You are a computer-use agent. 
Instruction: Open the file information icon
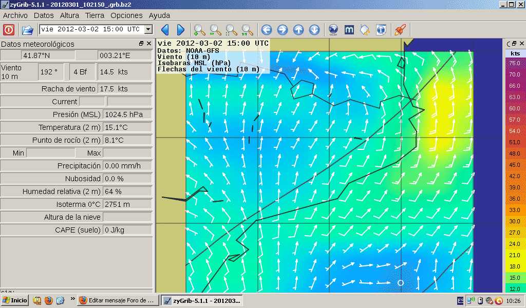click(x=381, y=30)
